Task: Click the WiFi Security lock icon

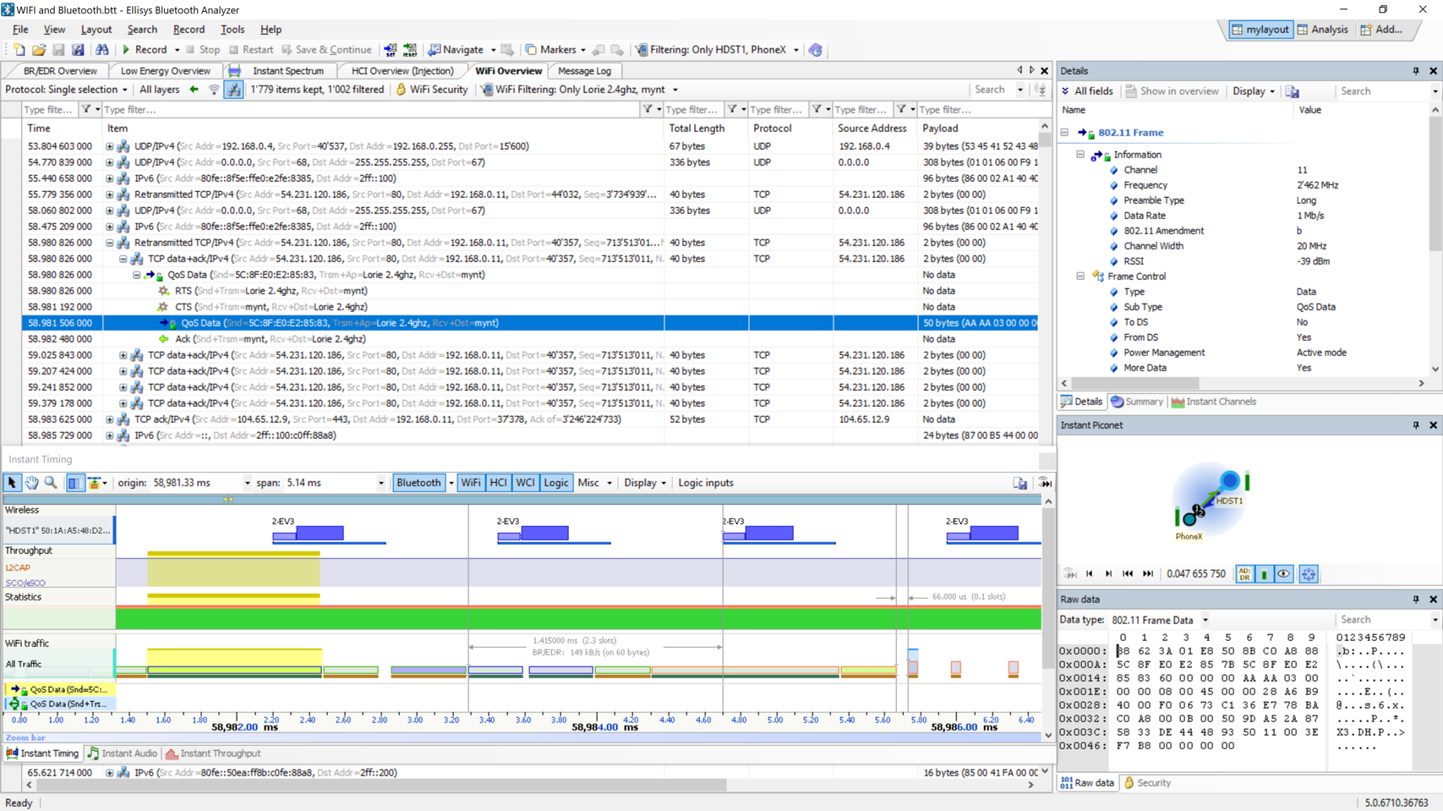Action: (x=402, y=90)
